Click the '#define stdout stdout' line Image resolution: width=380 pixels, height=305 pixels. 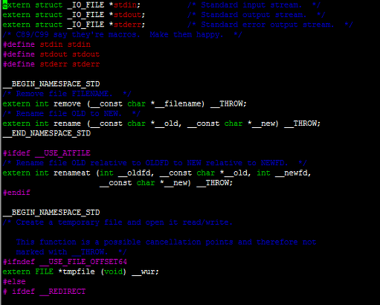tap(51, 54)
